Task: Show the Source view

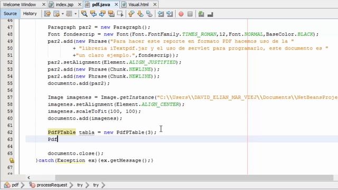Action: (x=10, y=14)
